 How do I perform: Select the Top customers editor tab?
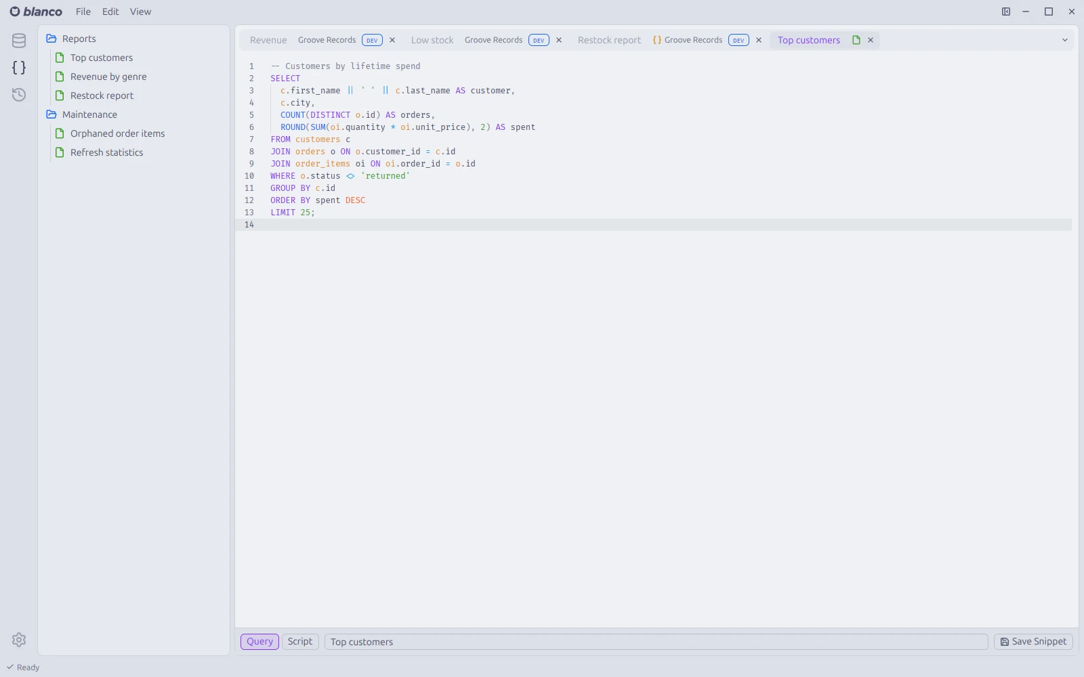coord(809,40)
